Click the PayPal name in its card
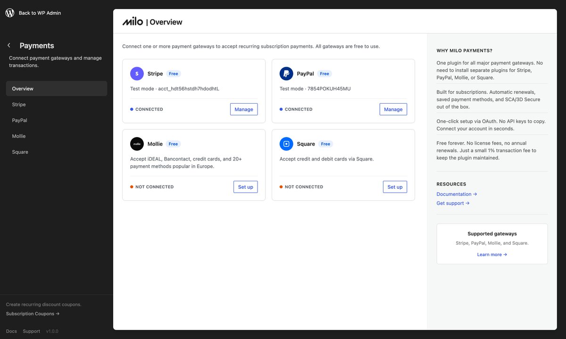The width and height of the screenshot is (566, 339). click(x=305, y=74)
